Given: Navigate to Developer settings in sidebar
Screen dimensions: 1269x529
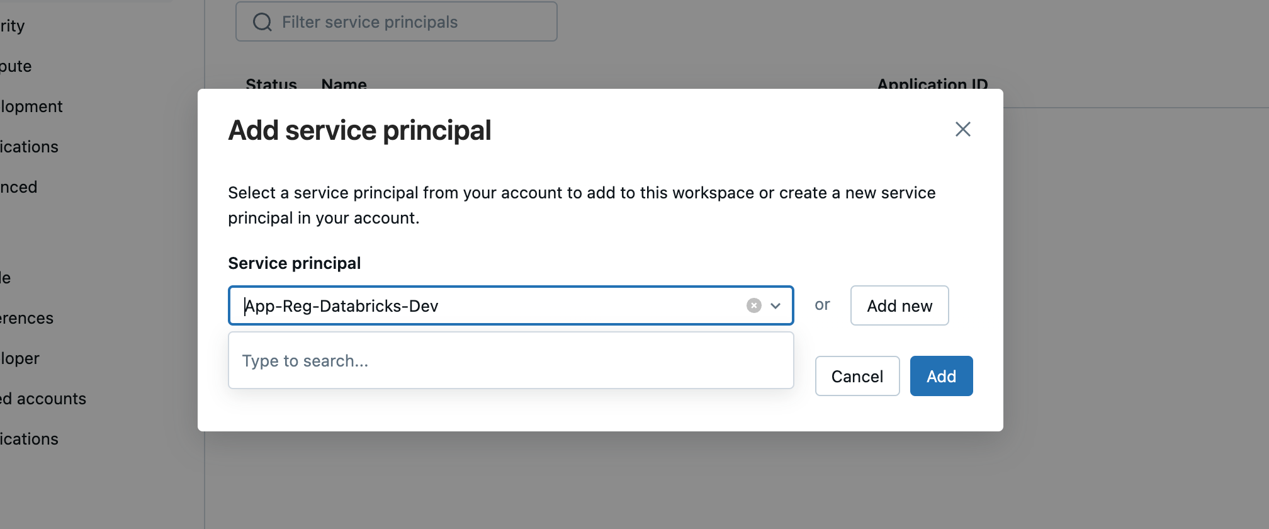Looking at the screenshot, I should [x=20, y=358].
